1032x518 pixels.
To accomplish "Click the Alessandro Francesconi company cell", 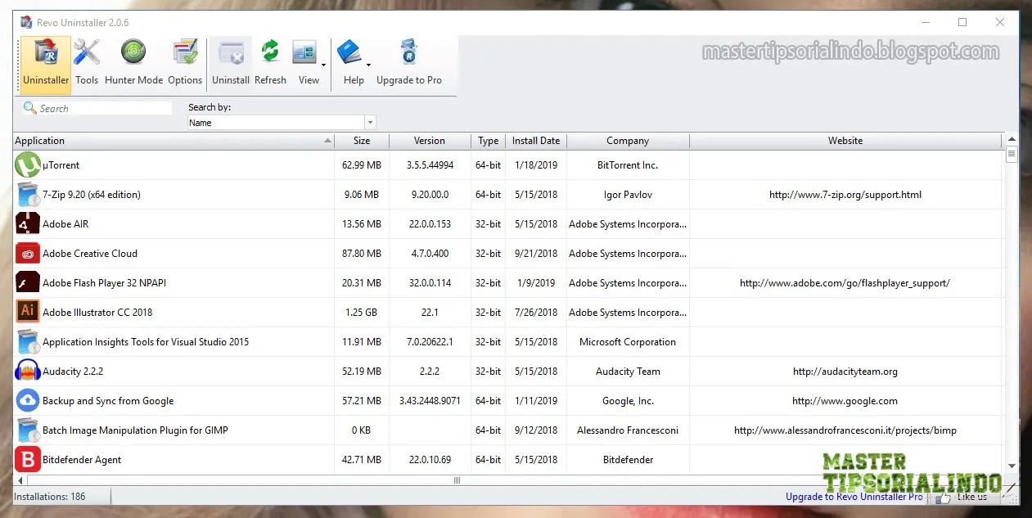I will pos(628,430).
